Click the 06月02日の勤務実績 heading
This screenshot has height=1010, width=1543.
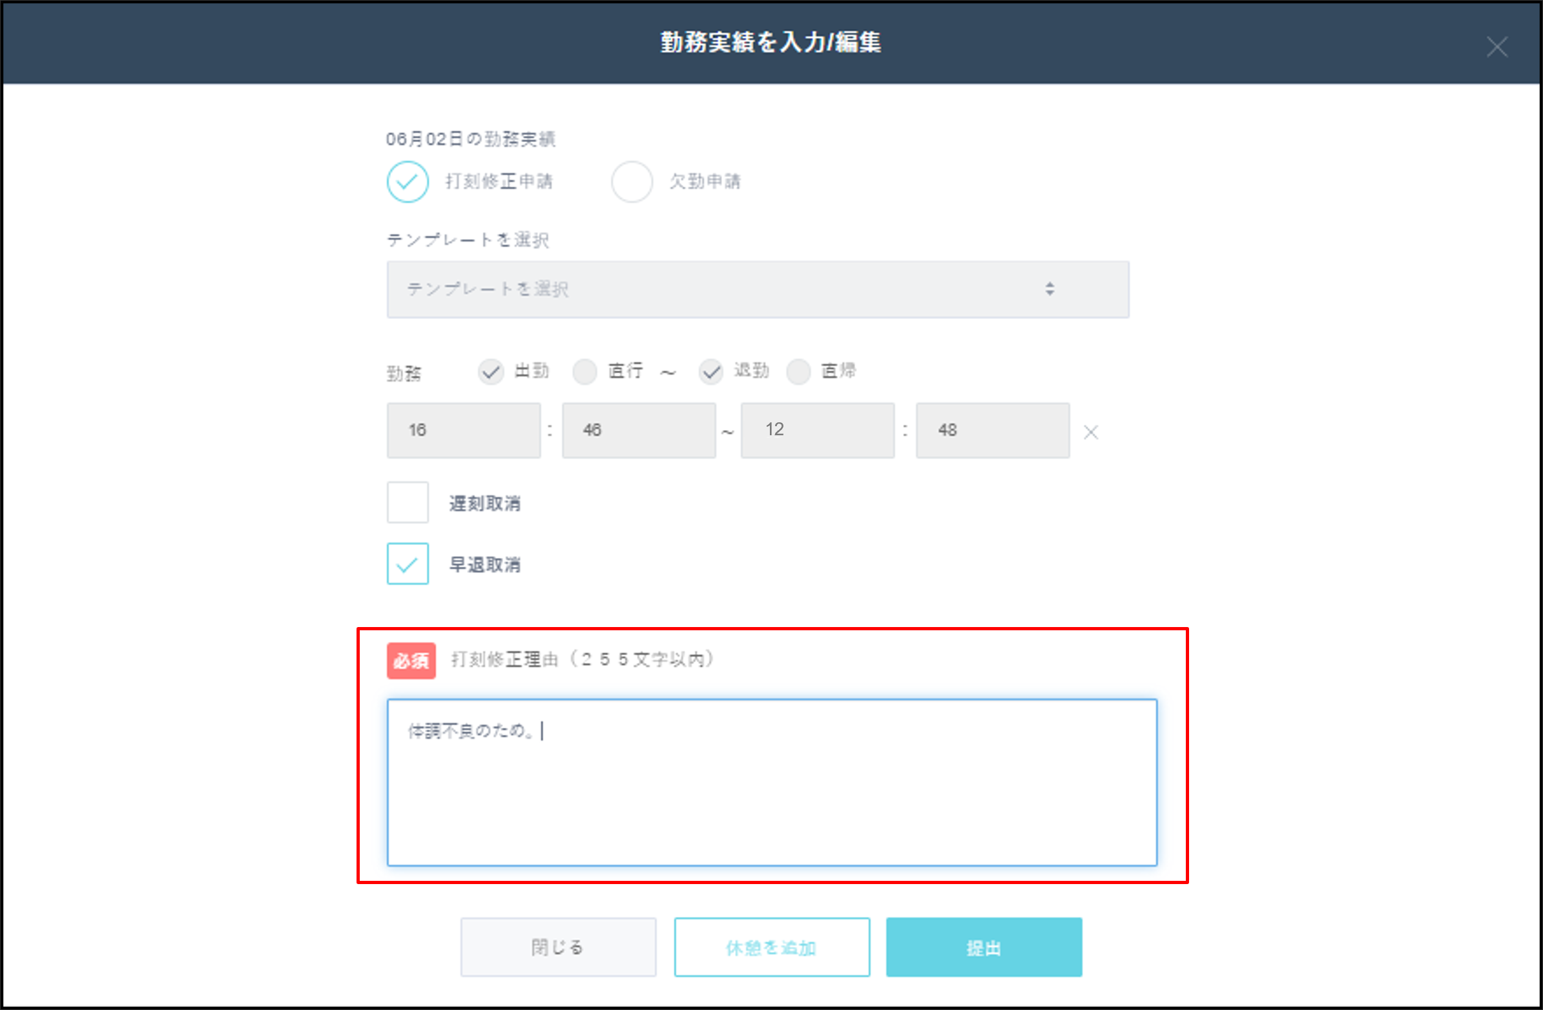click(473, 138)
